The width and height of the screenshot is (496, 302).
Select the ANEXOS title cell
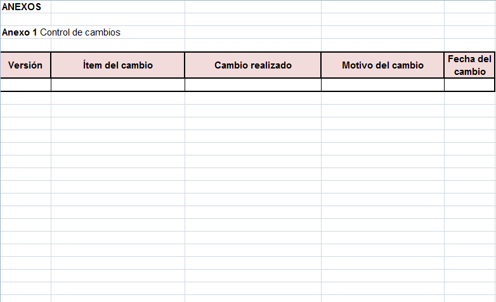25,6
